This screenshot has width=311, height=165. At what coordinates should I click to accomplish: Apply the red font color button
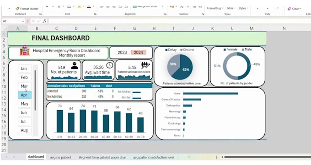[x=89, y=7]
